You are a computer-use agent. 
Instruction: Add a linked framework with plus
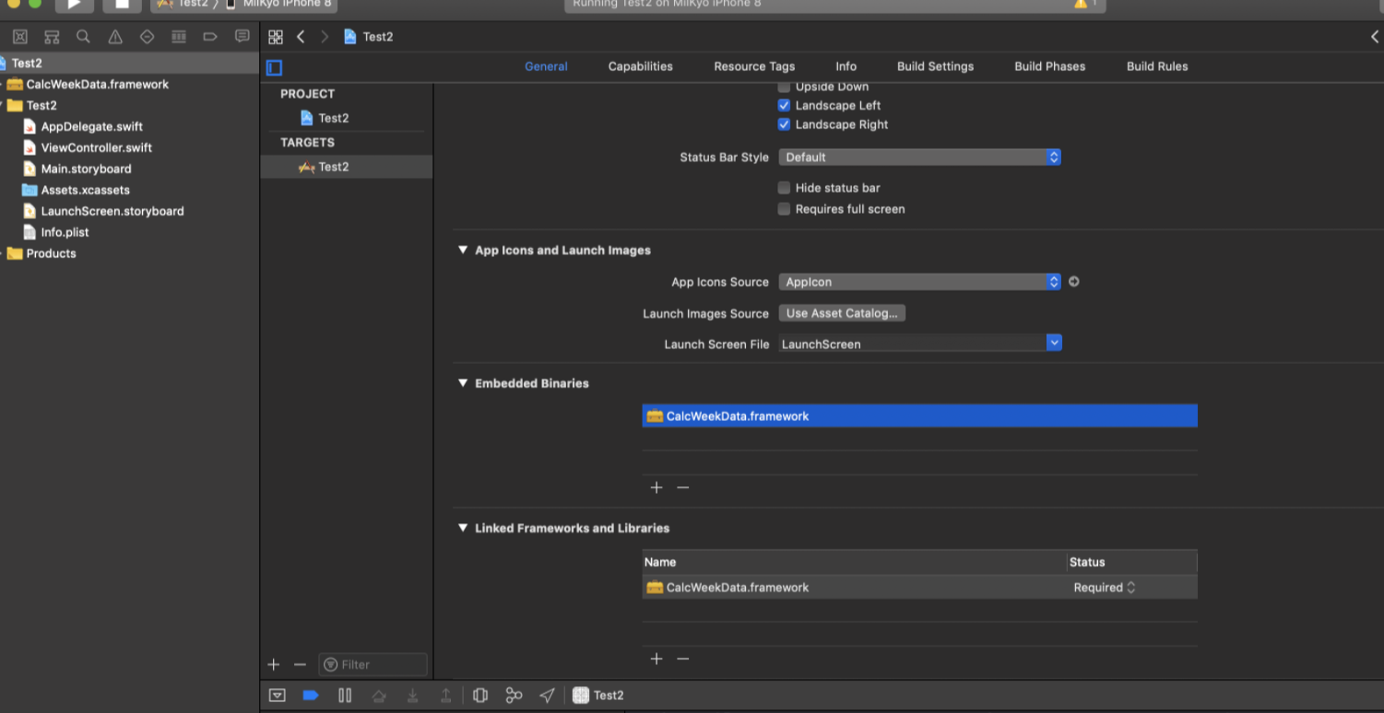pos(657,659)
